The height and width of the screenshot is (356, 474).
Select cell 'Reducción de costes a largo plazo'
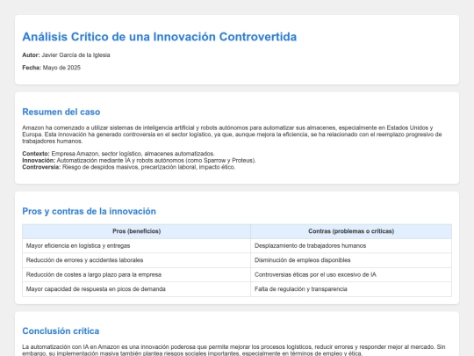tap(136, 274)
